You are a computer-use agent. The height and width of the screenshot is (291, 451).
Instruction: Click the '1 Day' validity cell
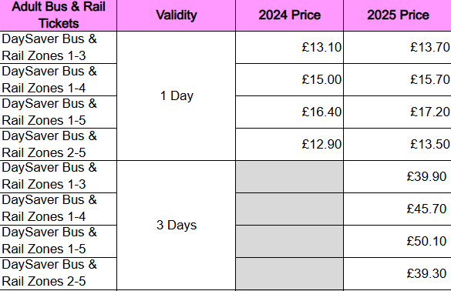coord(177,96)
